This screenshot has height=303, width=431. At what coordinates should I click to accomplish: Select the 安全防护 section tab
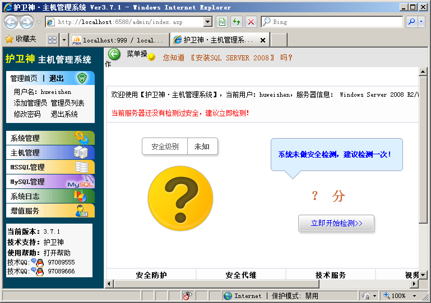(x=151, y=274)
